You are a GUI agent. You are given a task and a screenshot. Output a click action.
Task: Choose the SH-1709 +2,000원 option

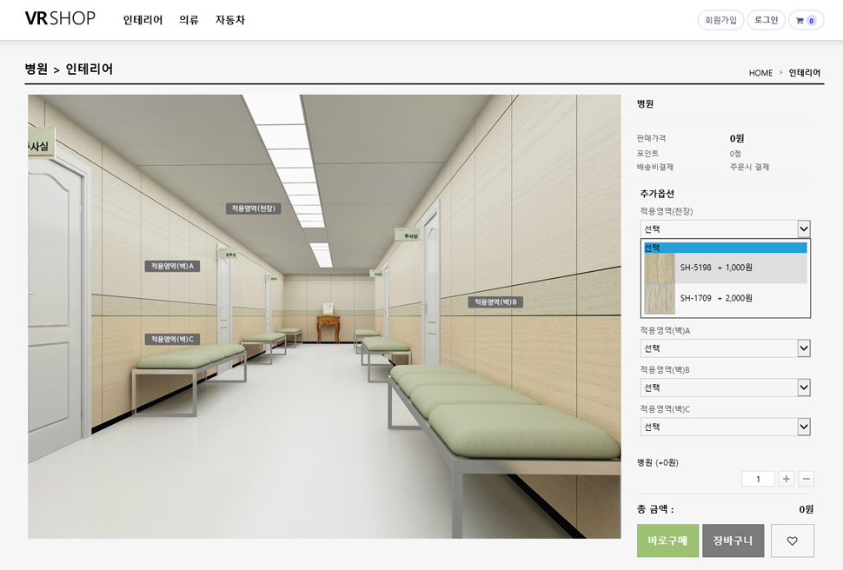tap(725, 298)
